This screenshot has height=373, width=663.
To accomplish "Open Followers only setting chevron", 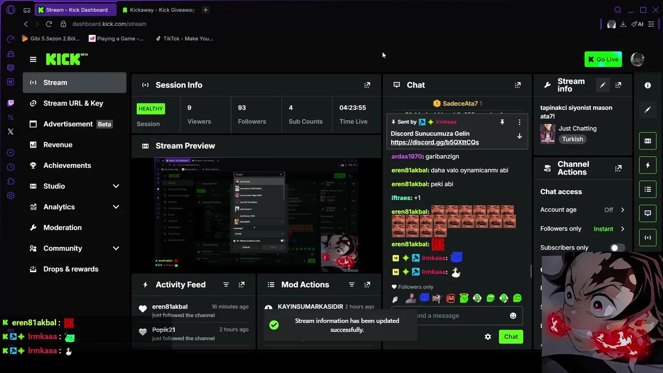I will pyautogui.click(x=623, y=229).
